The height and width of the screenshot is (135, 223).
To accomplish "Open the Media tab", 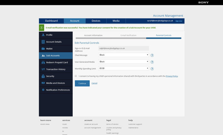I will [x=116, y=21].
